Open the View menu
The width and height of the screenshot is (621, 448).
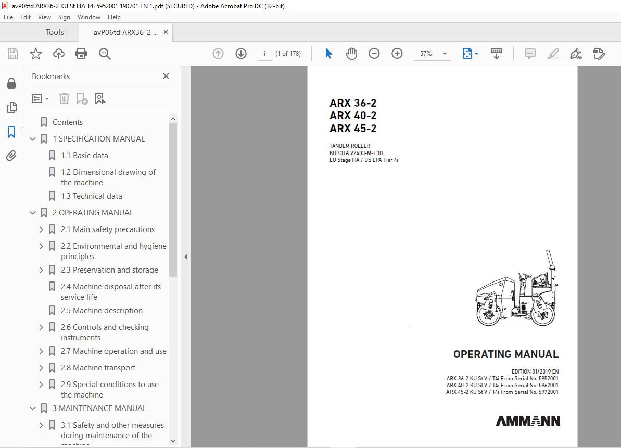pyautogui.click(x=44, y=17)
